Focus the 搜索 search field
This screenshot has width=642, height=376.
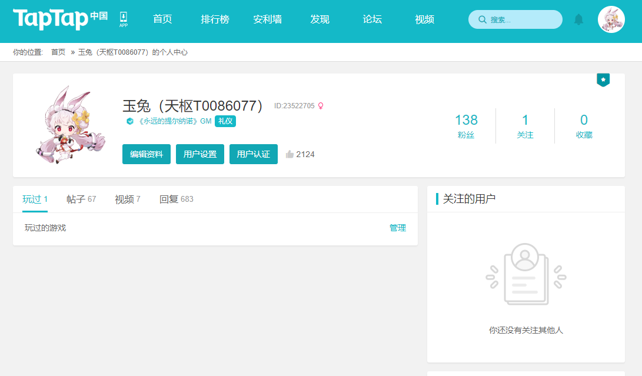pyautogui.click(x=515, y=19)
